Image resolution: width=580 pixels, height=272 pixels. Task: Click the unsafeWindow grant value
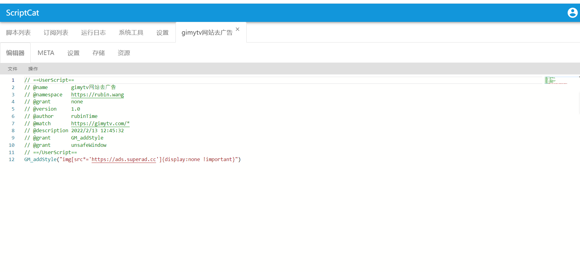pos(89,145)
